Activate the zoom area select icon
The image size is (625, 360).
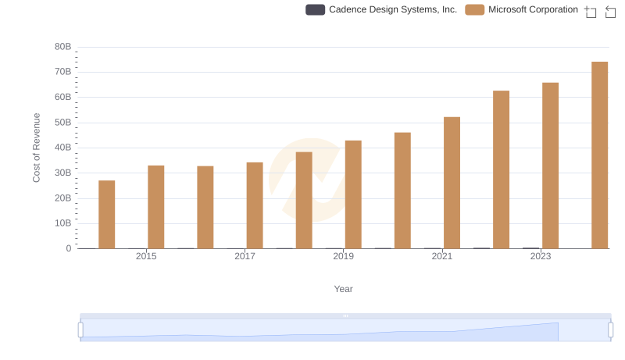pyautogui.click(x=591, y=12)
